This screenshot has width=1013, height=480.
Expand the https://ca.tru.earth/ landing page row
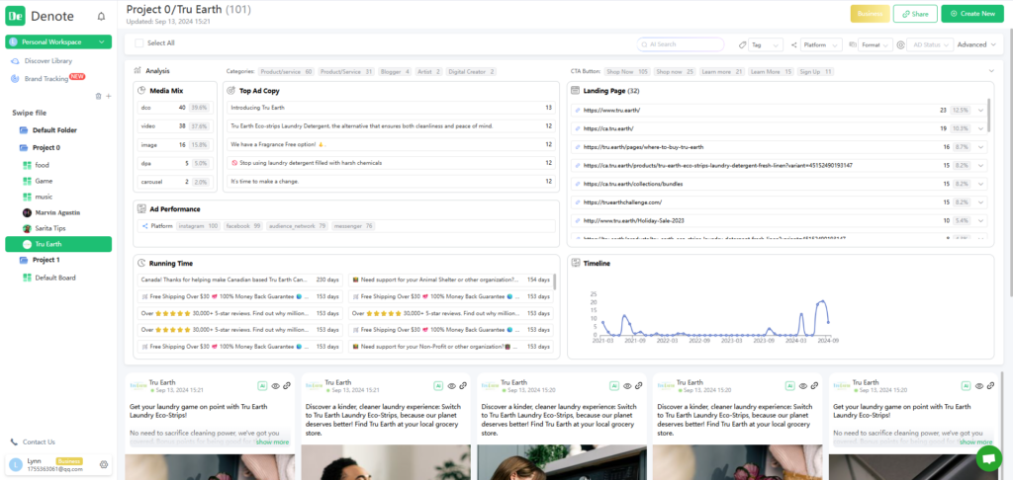980,129
